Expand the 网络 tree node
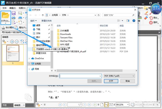Viewport: 162px width, 109px height. pos(29,69)
